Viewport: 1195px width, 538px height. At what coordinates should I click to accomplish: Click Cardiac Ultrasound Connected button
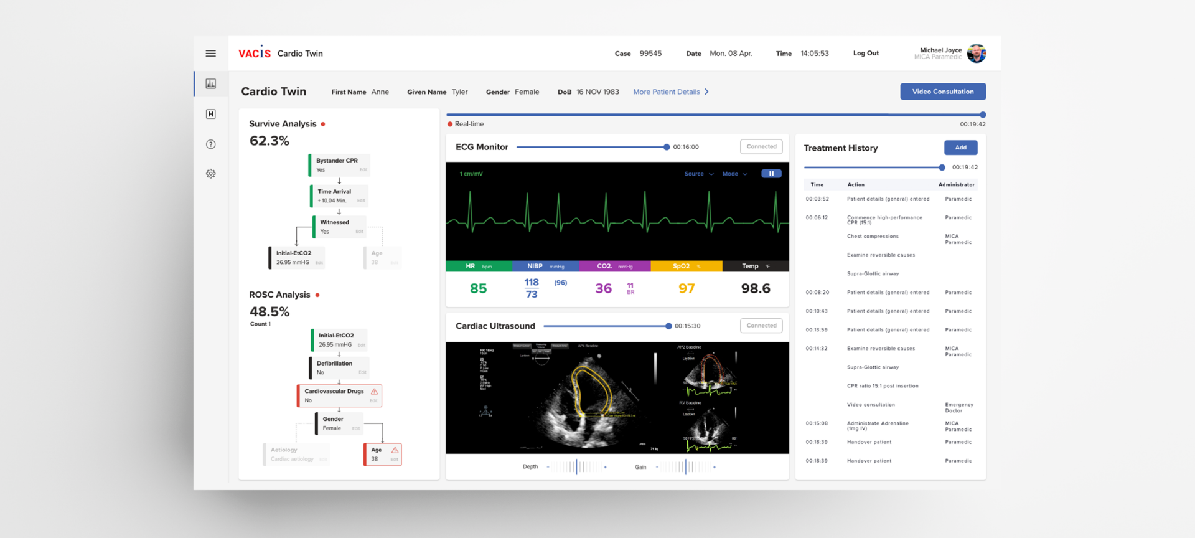click(x=761, y=326)
